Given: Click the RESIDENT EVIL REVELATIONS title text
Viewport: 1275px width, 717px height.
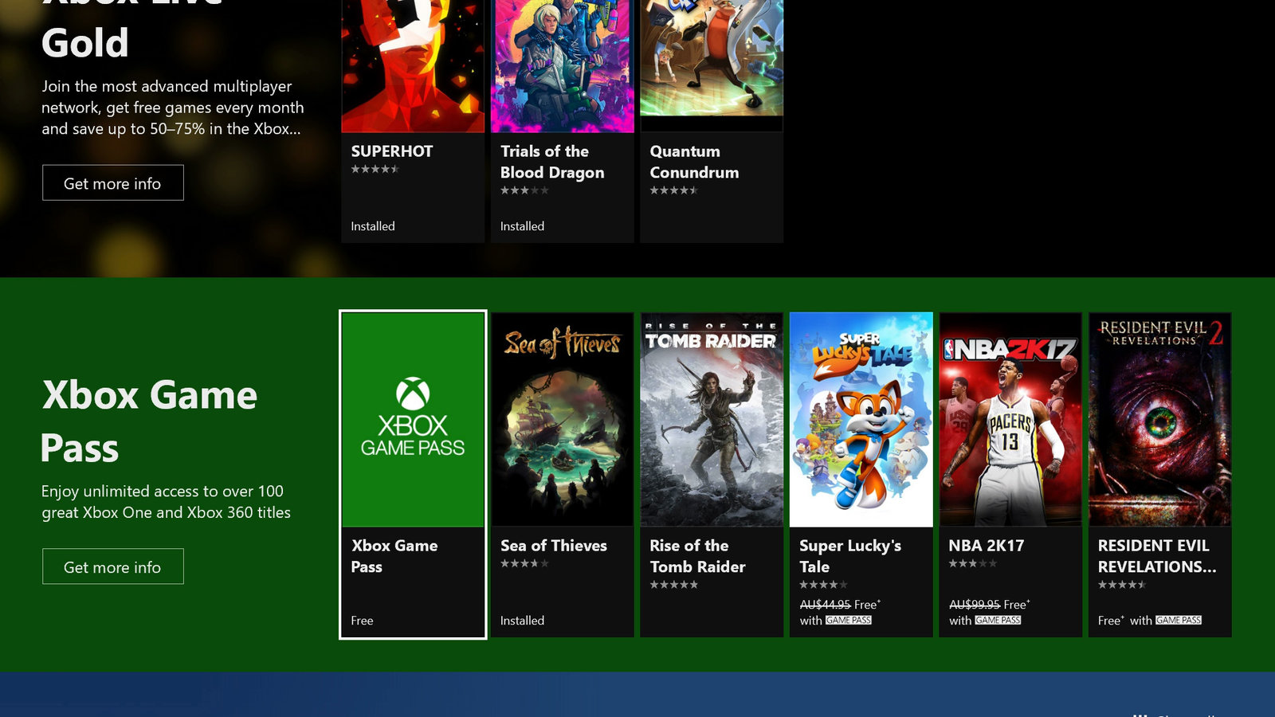Looking at the screenshot, I should pos(1157,556).
